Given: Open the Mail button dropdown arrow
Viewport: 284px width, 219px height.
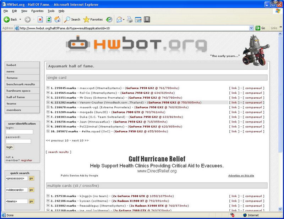Looking at the screenshot, I should click(x=124, y=20).
